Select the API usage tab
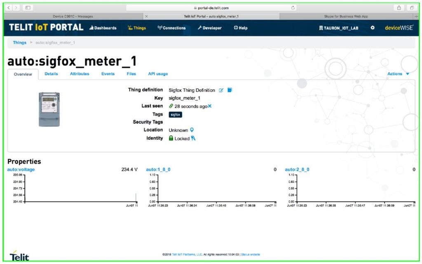Viewport: 422px width, 264px height. click(158, 74)
